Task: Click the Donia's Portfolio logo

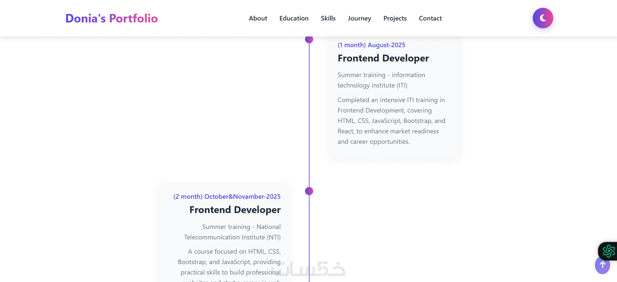Action: (x=112, y=19)
